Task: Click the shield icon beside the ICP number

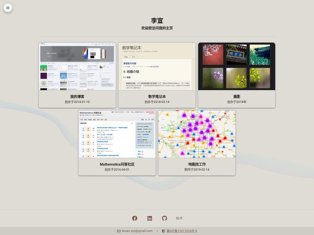Action: (x=164, y=231)
